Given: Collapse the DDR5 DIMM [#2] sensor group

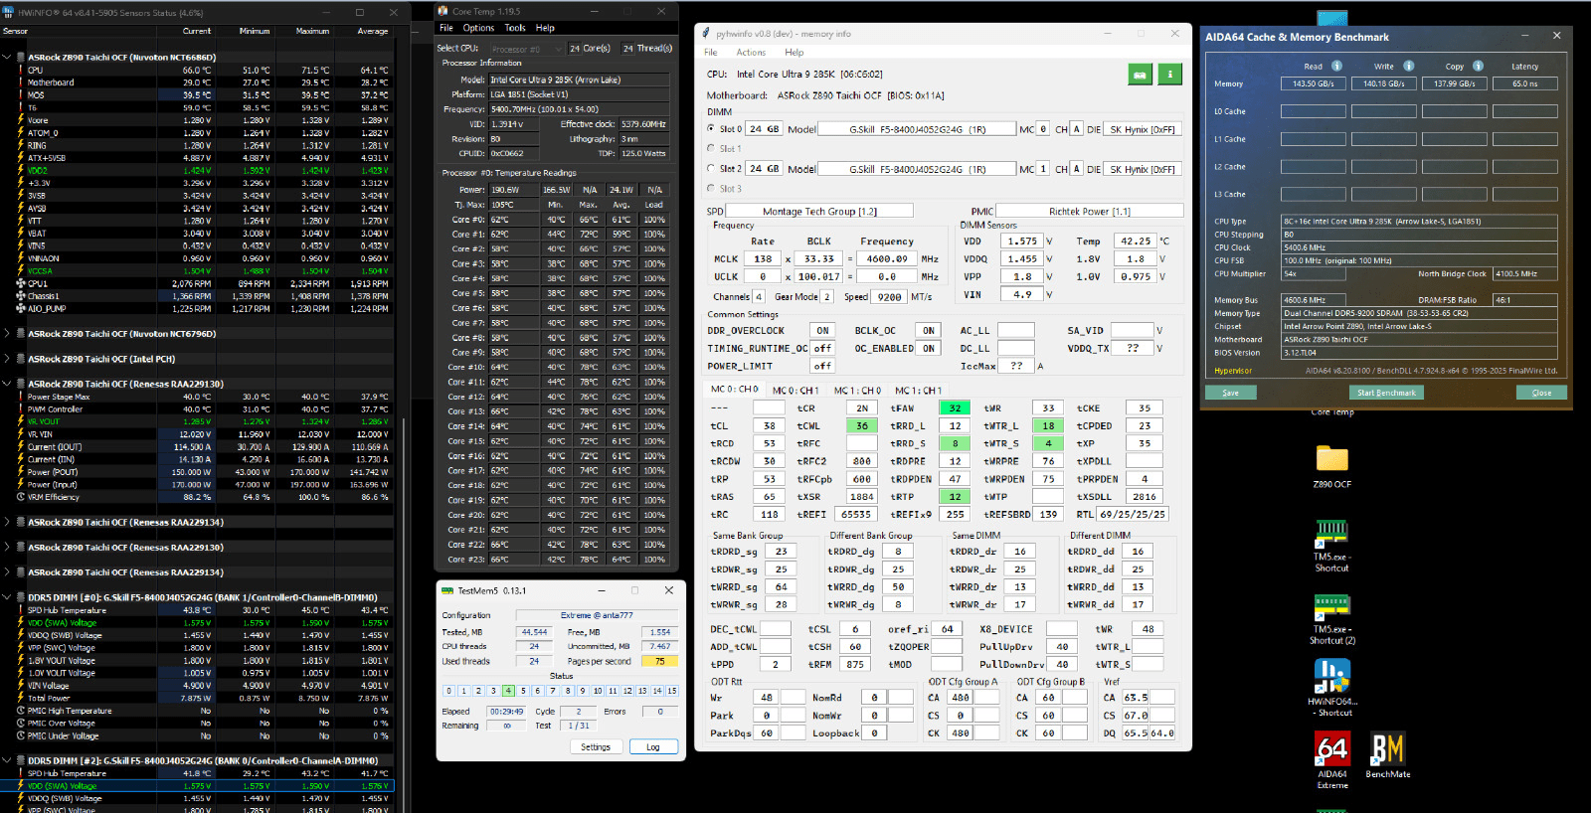Looking at the screenshot, I should point(7,760).
